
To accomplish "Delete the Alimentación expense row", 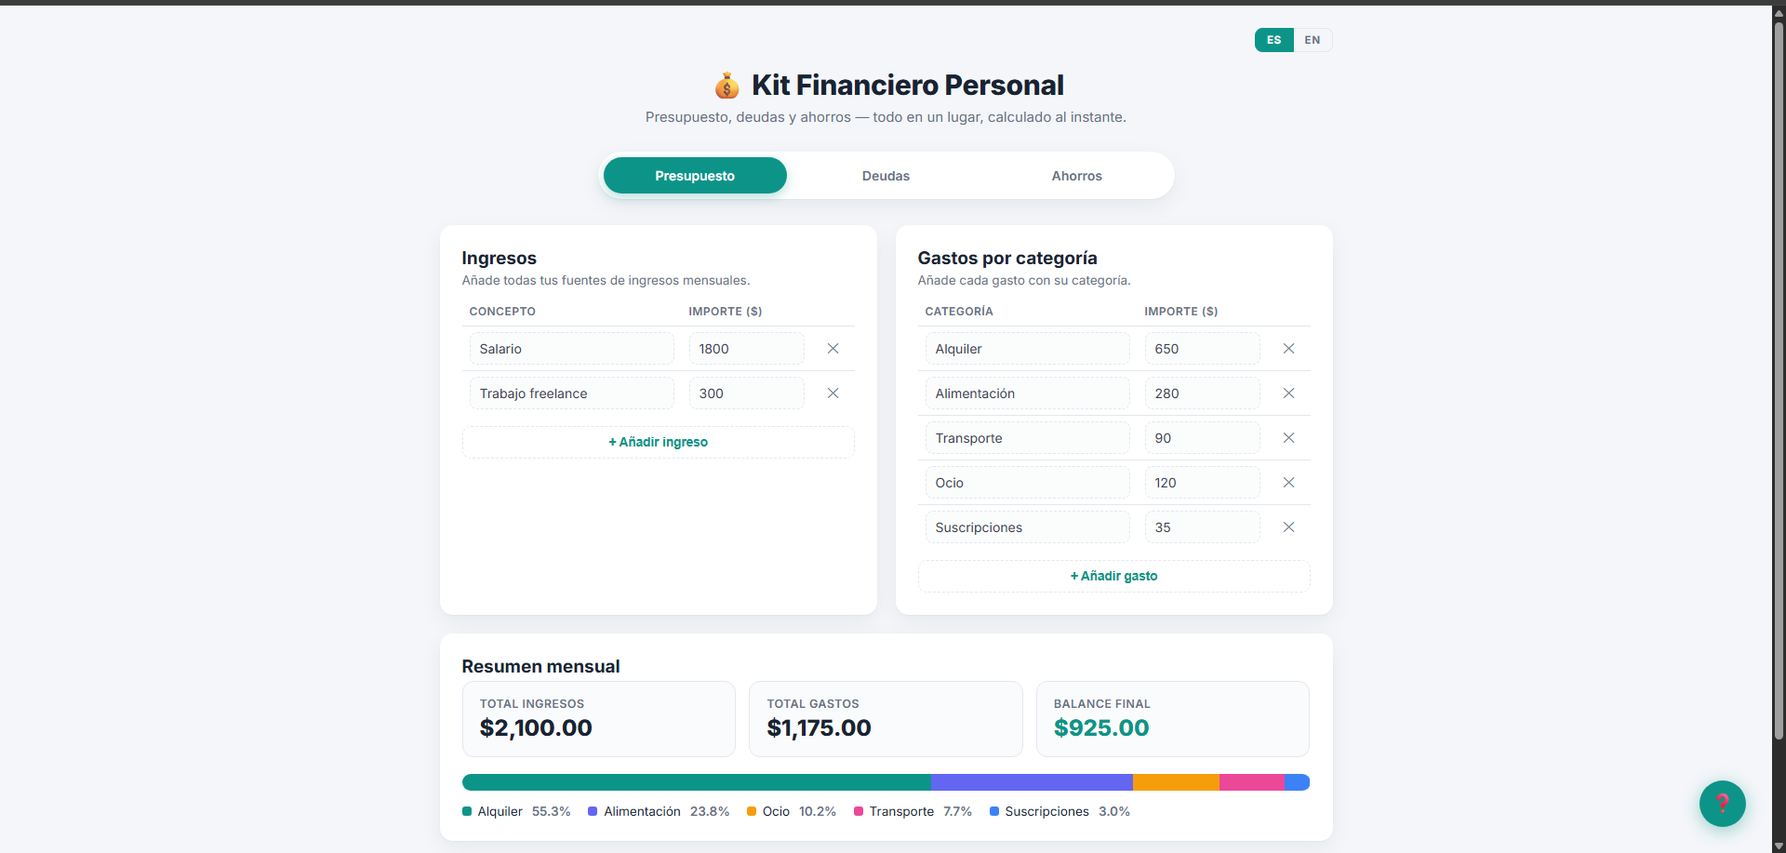I will (1288, 393).
